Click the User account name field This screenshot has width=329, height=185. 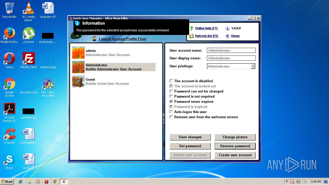pyautogui.click(x=231, y=50)
